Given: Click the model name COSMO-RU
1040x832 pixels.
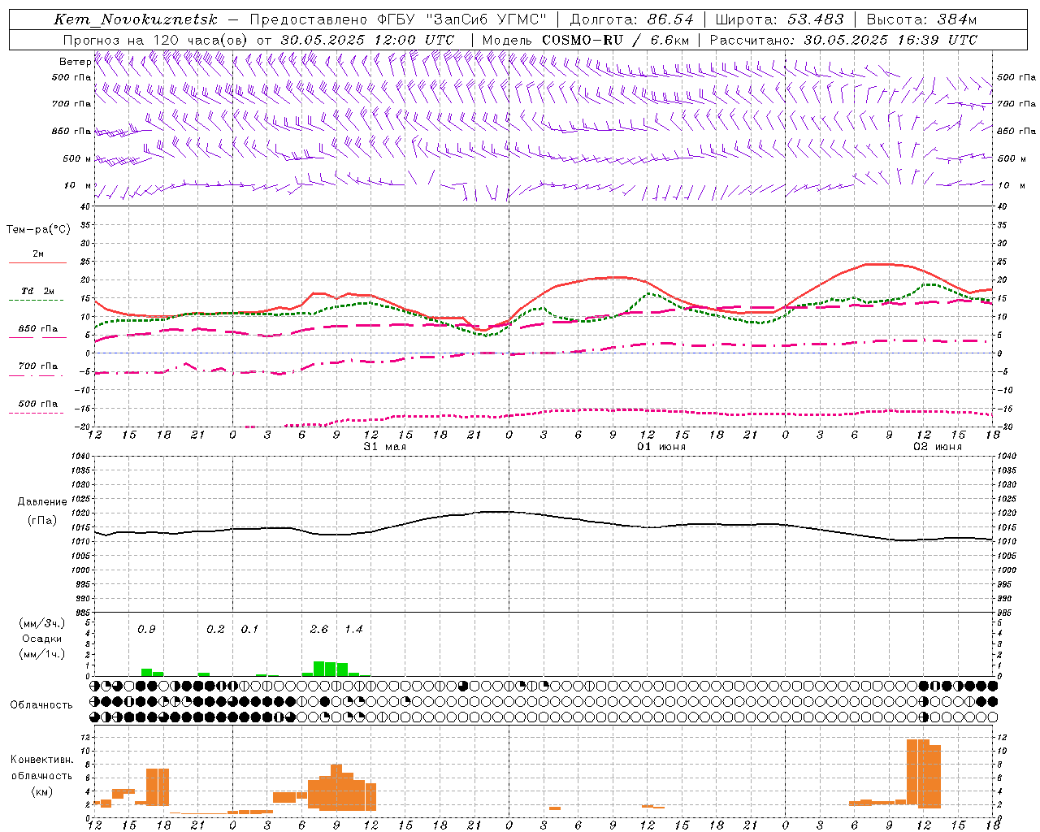Looking at the screenshot, I should tap(583, 40).
